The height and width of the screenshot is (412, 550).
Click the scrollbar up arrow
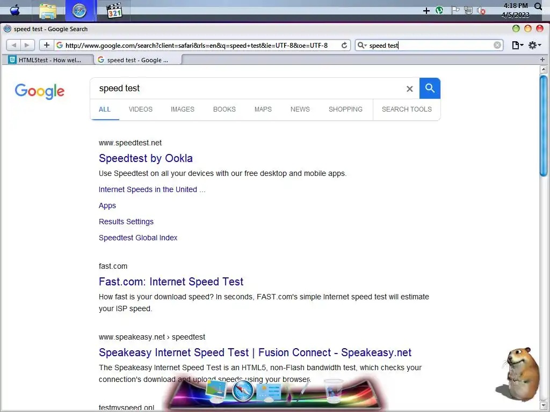(x=544, y=69)
